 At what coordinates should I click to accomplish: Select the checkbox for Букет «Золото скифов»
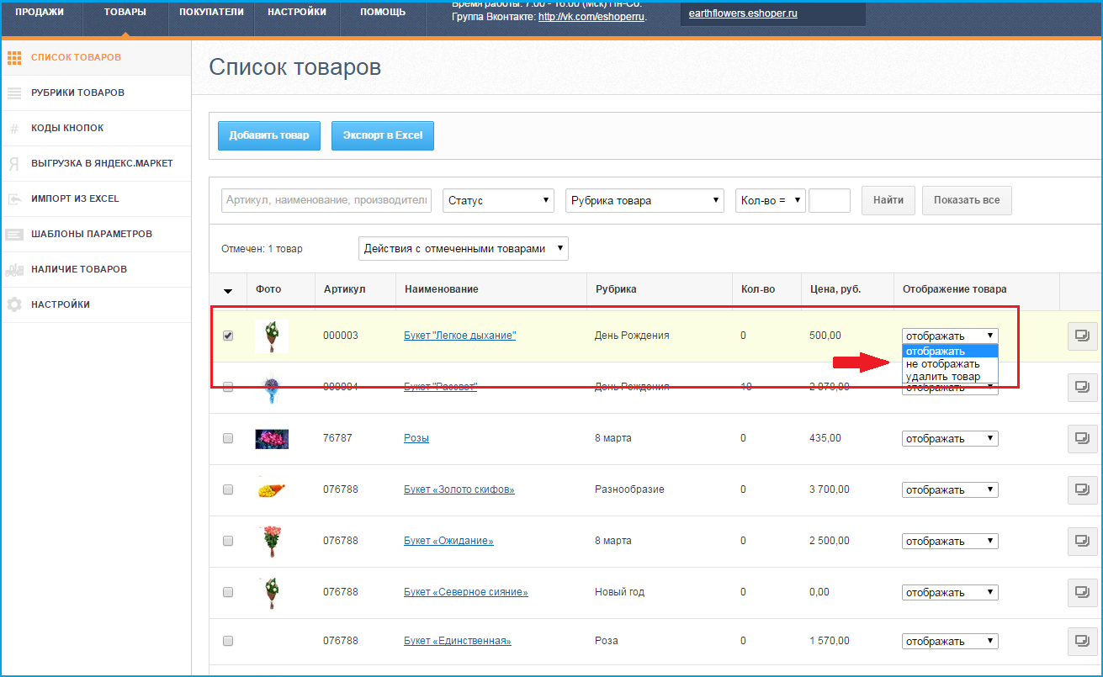(x=228, y=489)
